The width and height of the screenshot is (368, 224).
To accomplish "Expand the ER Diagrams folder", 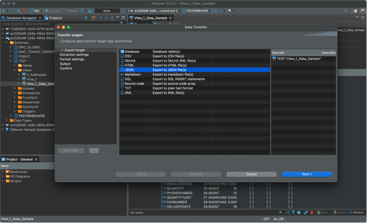I will click(x=3, y=177).
